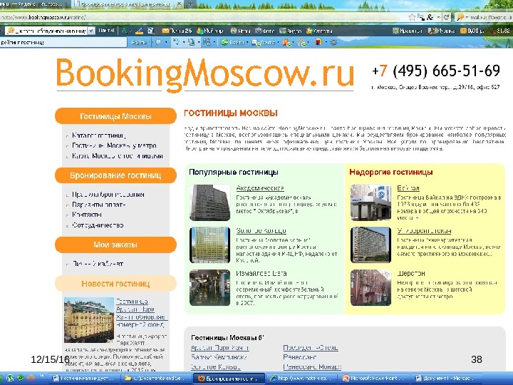Open Ответы toolbar button

click(319, 31)
